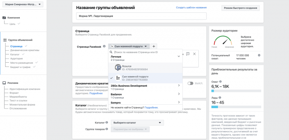Viewport: 289px width, 140px height.
Task: Click the Реклама monitor icon in sidebar
Action: tap(4, 83)
